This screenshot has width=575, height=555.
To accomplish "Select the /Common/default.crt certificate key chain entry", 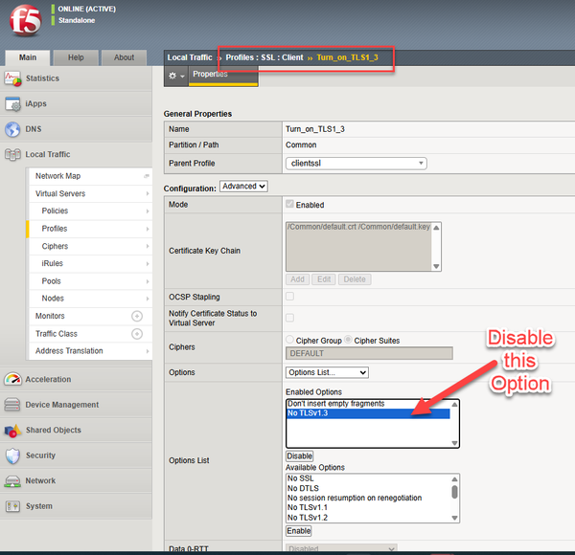I will (x=358, y=227).
